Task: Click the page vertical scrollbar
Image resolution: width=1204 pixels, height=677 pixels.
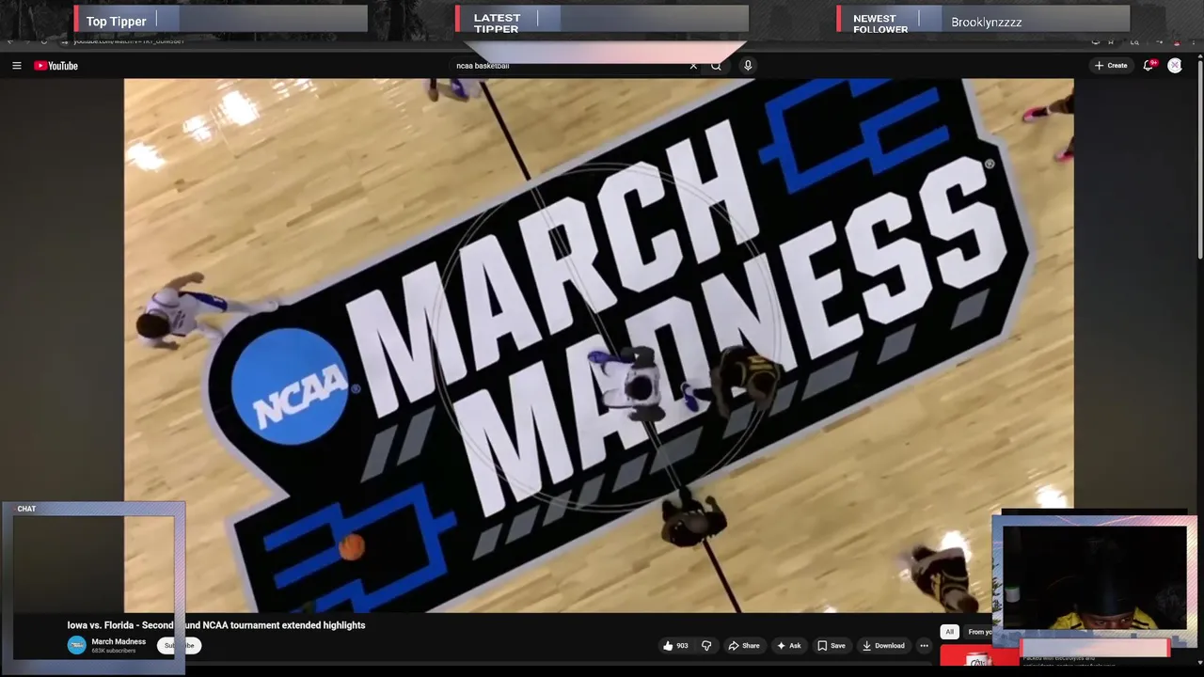Action: click(x=1199, y=160)
